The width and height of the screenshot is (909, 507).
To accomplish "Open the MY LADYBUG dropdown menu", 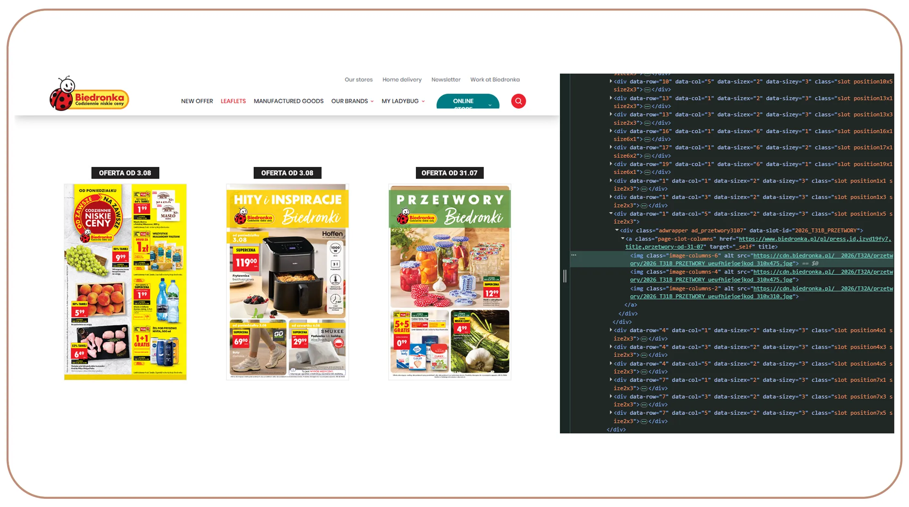I will pyautogui.click(x=403, y=101).
